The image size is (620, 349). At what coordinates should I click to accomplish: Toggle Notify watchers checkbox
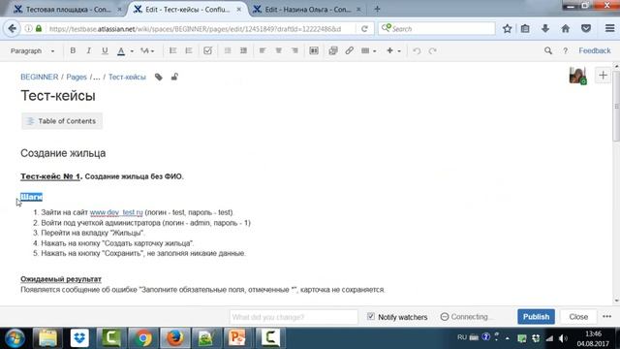(x=371, y=316)
